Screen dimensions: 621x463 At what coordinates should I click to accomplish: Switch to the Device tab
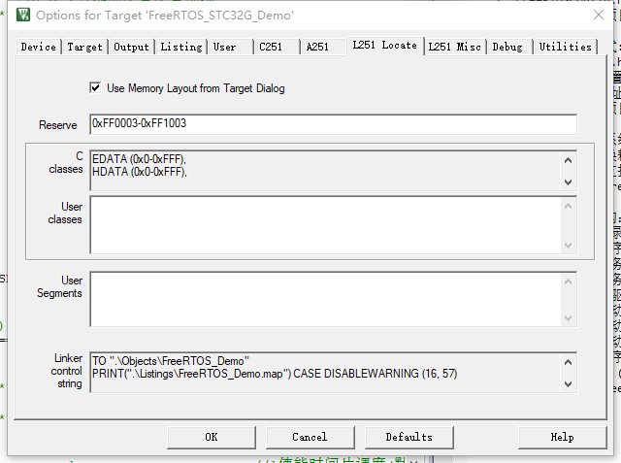[39, 47]
